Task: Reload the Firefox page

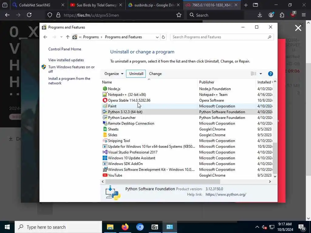Action: click(29, 15)
